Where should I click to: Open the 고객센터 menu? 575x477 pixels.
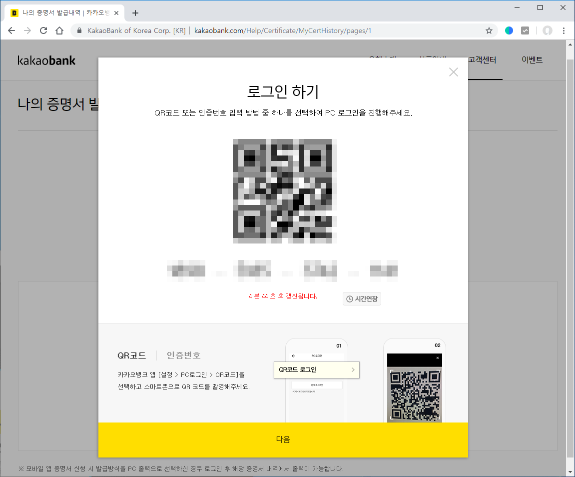click(x=482, y=60)
